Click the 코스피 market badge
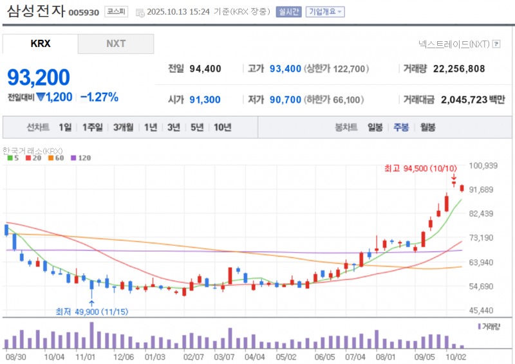 (117, 12)
